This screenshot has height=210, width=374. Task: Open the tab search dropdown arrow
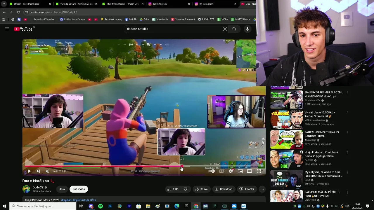coord(4,4)
